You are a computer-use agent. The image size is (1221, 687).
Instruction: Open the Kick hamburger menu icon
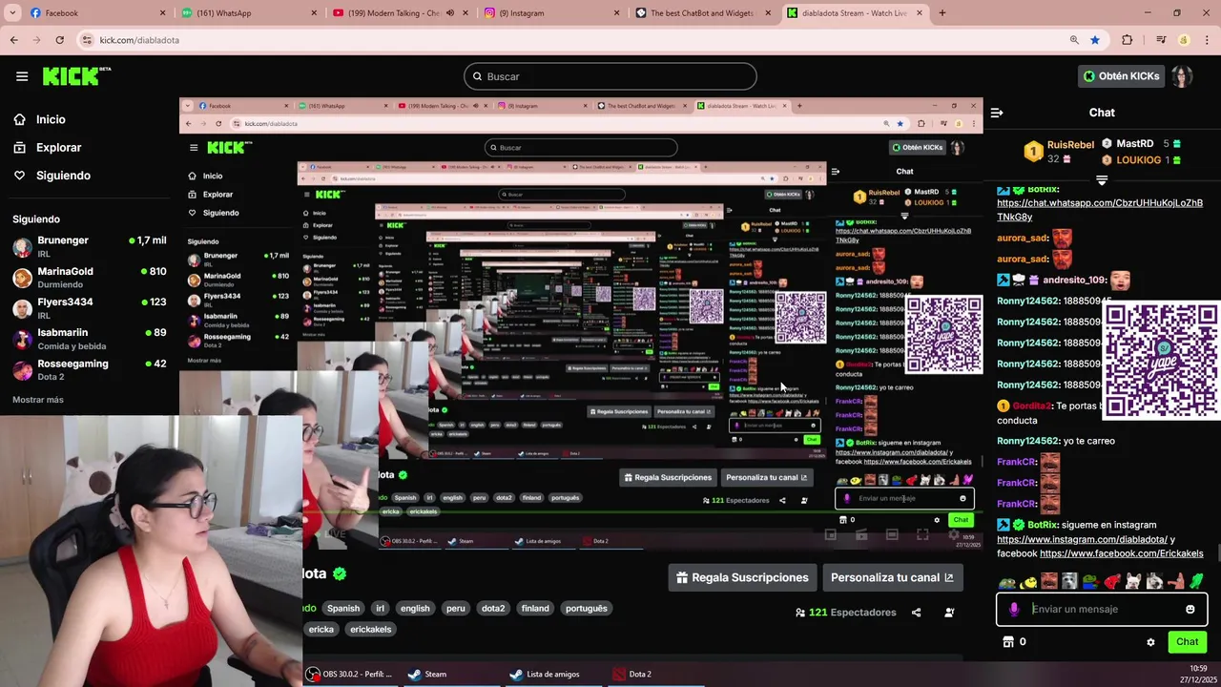(x=22, y=76)
